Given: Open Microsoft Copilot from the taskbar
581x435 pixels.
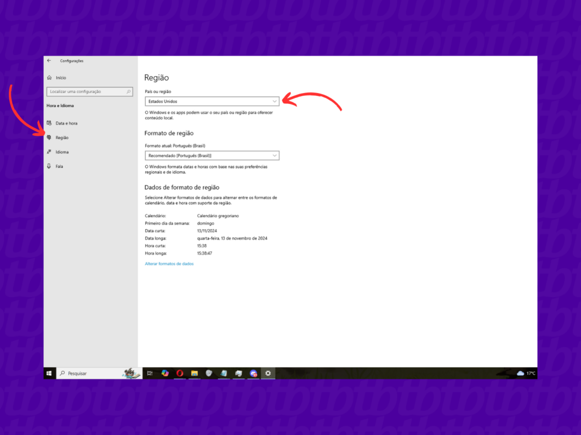Looking at the screenshot, I should pyautogui.click(x=164, y=373).
